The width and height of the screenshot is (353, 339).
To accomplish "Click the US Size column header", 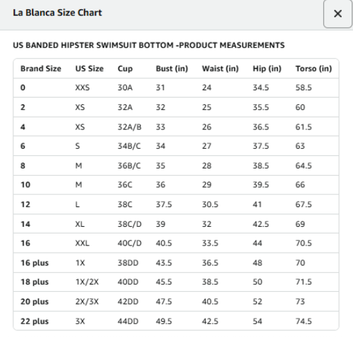I will click(90, 68).
